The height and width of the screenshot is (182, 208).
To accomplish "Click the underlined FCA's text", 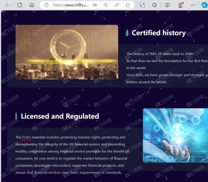I will pyautogui.click(x=27, y=137).
